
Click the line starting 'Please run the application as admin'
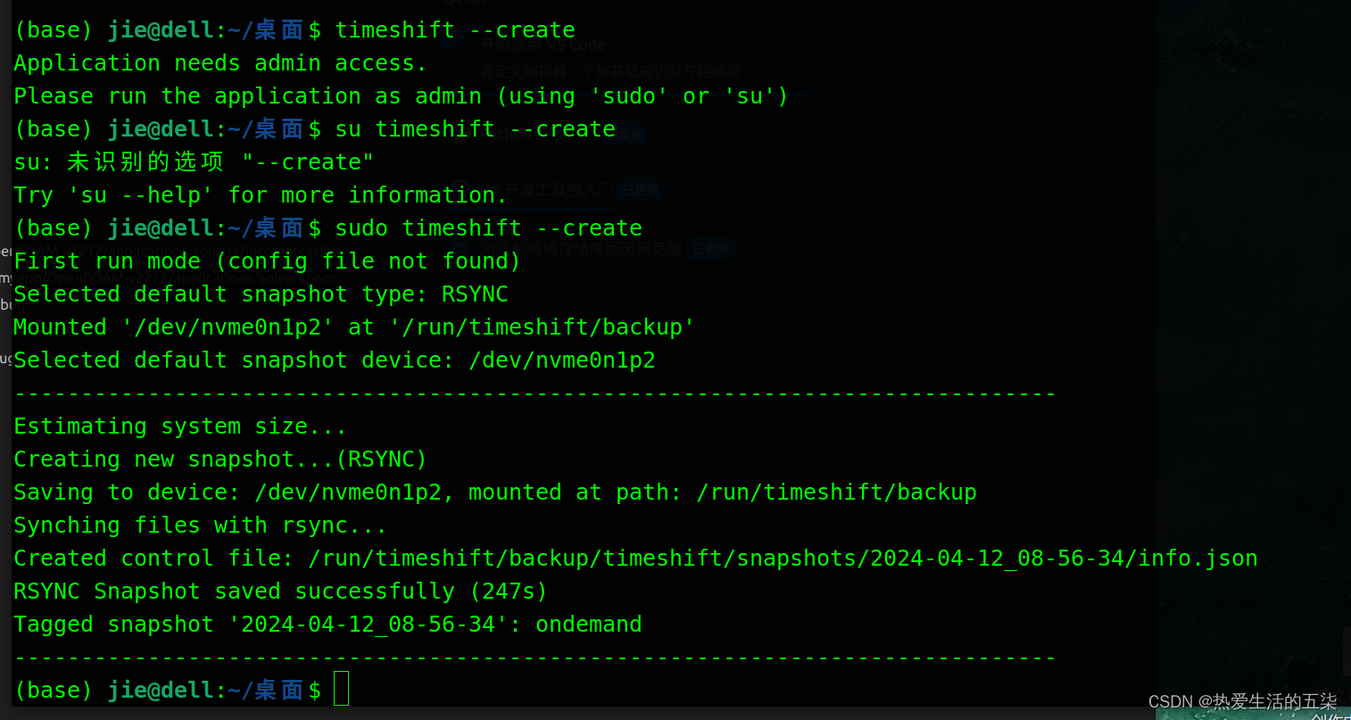[401, 96]
